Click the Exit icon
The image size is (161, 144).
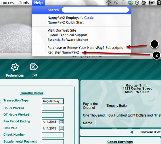tap(34, 67)
